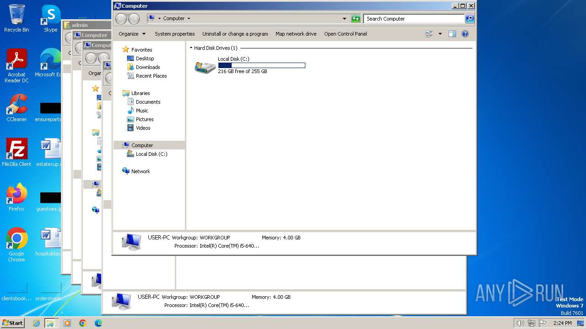
Task: Open the Help question mark icon
Action: (x=465, y=34)
